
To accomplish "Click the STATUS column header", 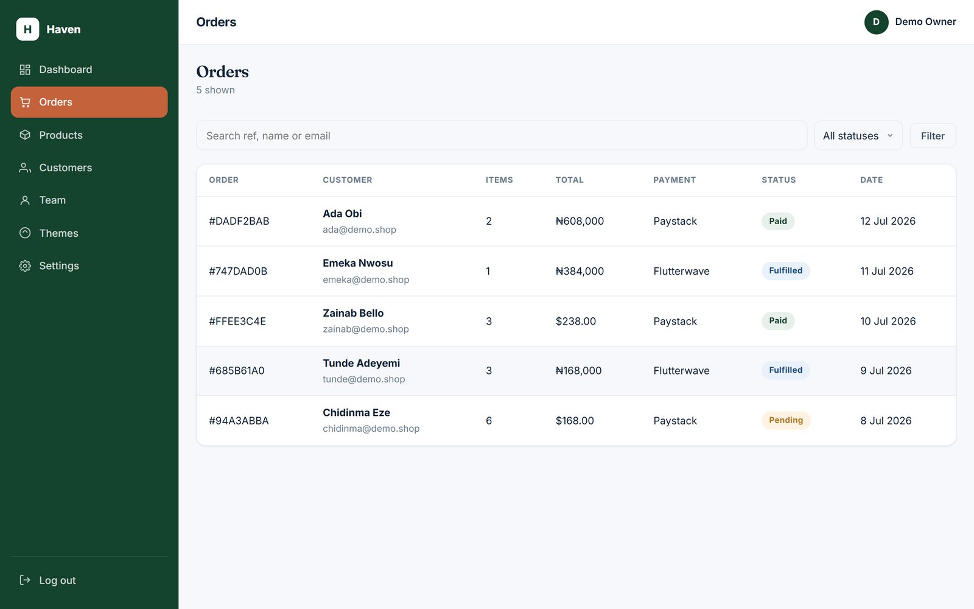I will click(779, 180).
